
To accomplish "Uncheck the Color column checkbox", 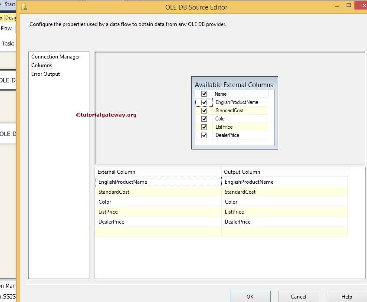I will 204,118.
